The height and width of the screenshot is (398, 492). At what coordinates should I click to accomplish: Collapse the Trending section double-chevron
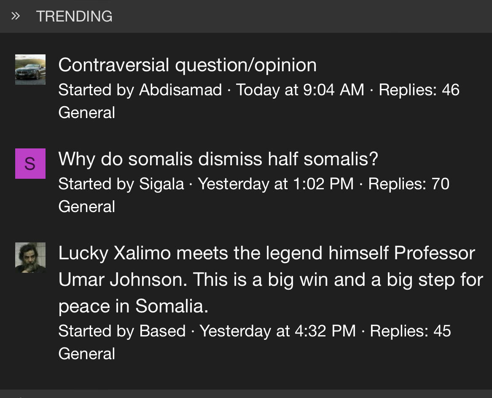click(x=15, y=16)
